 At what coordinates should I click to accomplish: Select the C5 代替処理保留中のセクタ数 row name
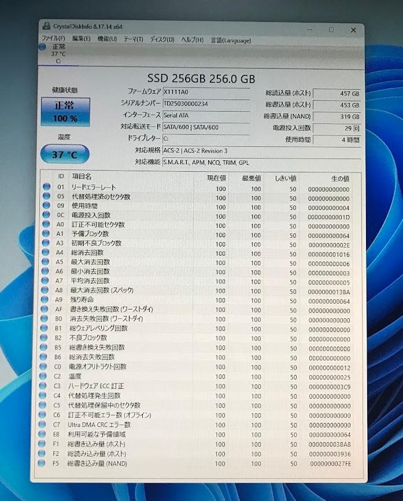[104, 405]
